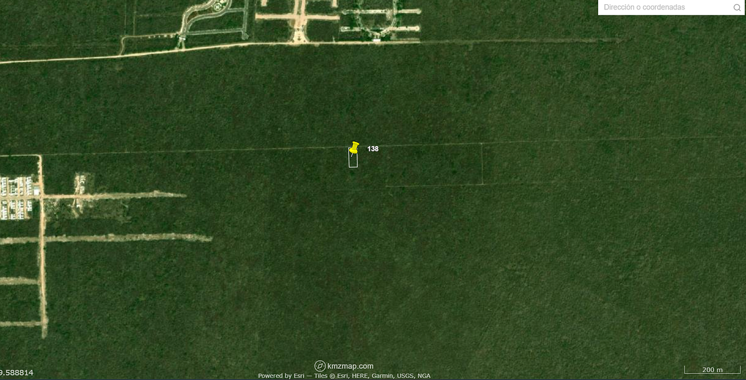Click the magnifying glass search icon

point(737,7)
